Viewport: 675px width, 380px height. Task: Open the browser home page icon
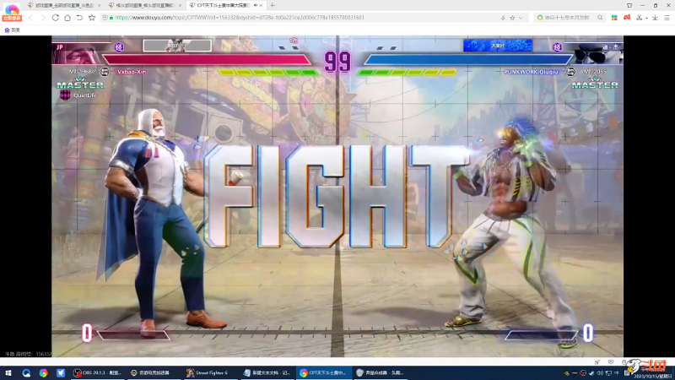tap(67, 18)
